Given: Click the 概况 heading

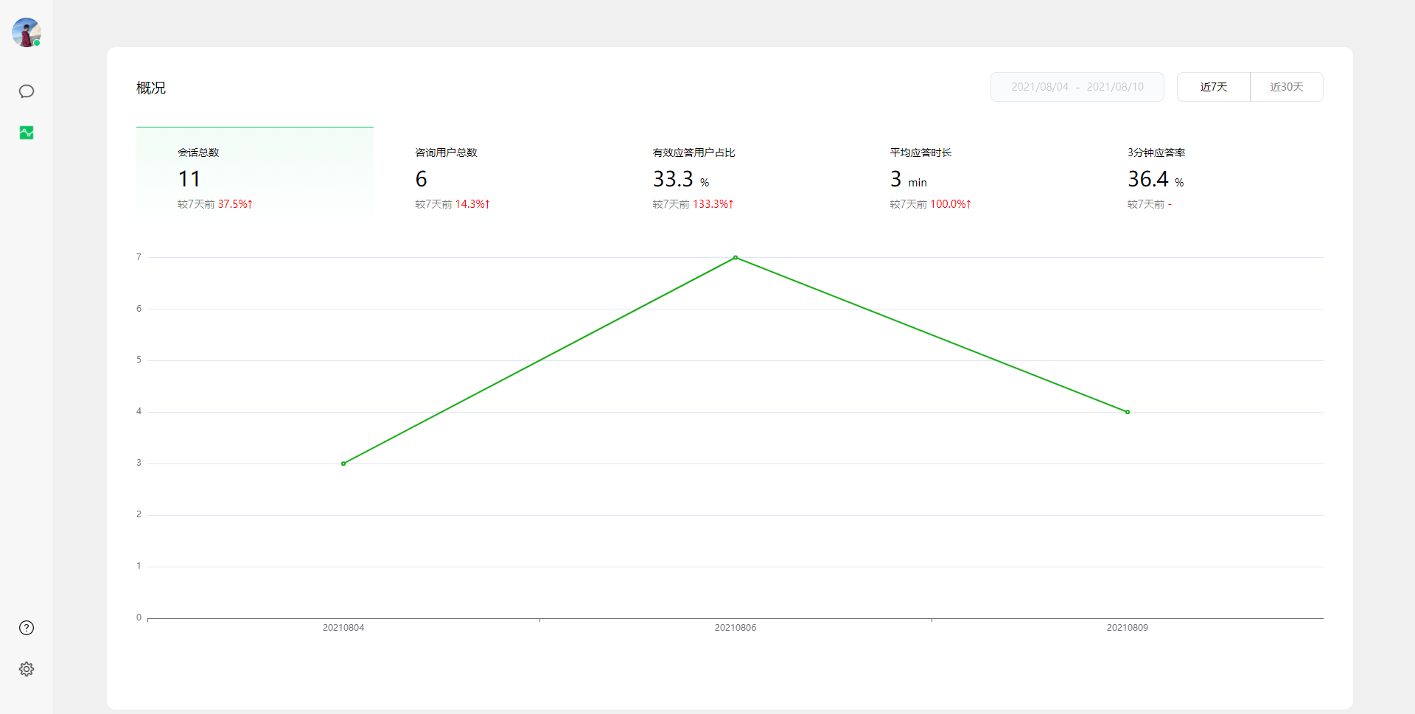Looking at the screenshot, I should tap(151, 88).
